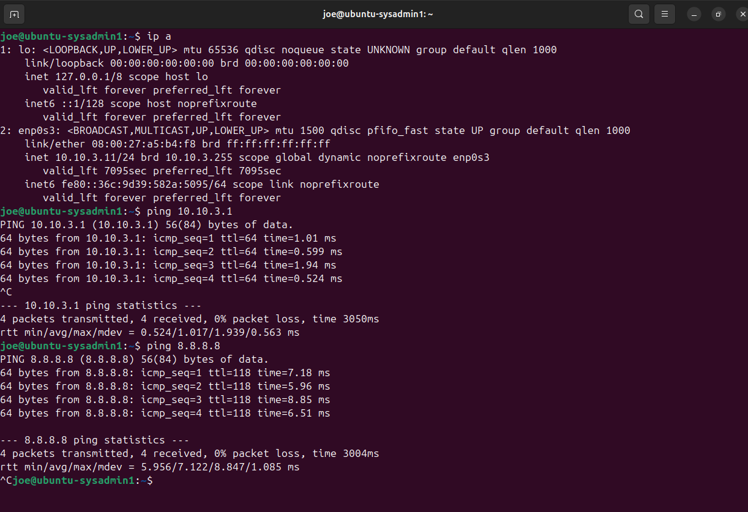Viewport: 748px width, 512px height.
Task: Close the terminal window
Action: 742,14
